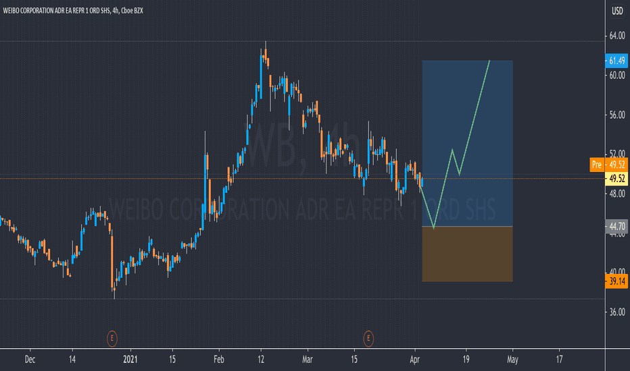Image resolution: width=630 pixels, height=371 pixels.
Task: Click the Dec date axis label
Action: tap(30, 360)
